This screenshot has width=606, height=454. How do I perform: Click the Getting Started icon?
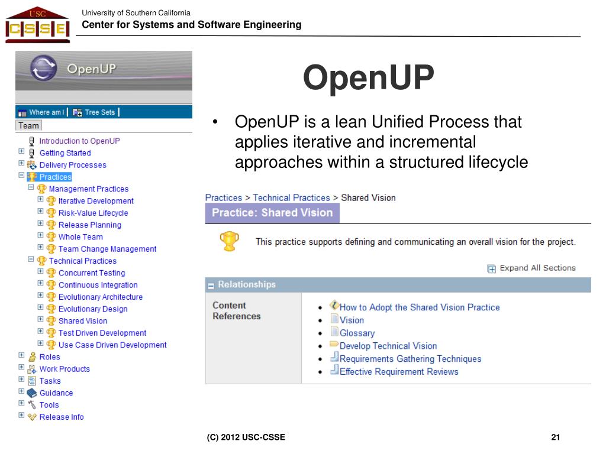point(32,153)
